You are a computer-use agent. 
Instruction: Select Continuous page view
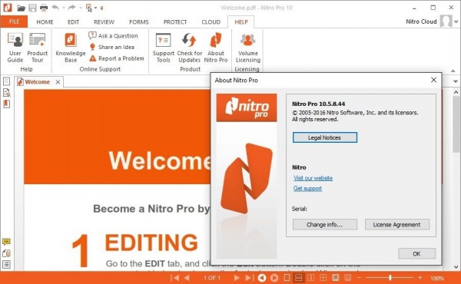click(299, 278)
